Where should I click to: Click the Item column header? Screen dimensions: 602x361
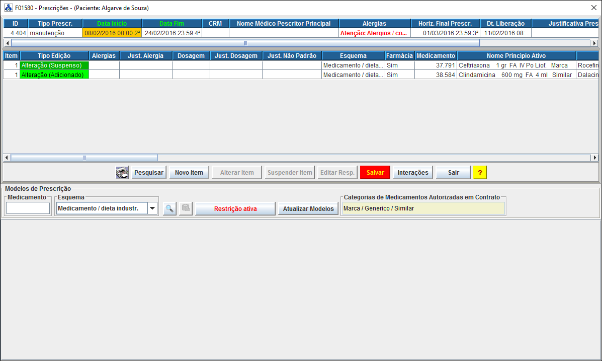pos(11,56)
